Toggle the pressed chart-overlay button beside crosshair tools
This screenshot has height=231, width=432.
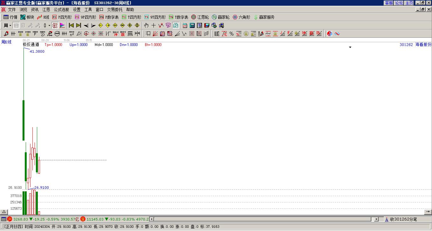176,25
